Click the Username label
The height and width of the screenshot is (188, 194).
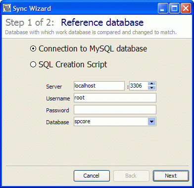pyautogui.click(x=58, y=98)
